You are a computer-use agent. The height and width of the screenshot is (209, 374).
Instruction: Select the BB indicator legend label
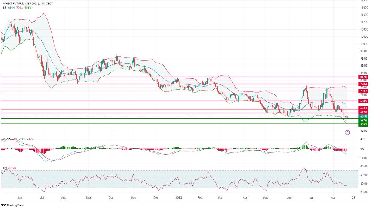(x=5, y=7)
